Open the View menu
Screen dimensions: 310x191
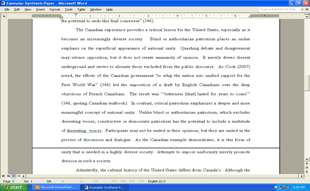(x=28, y=9)
